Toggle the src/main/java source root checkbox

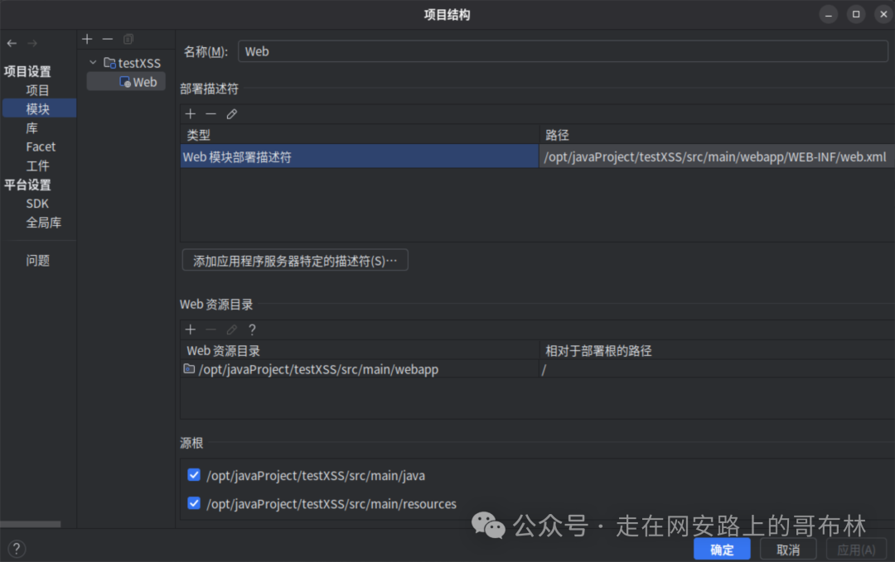[x=194, y=475]
